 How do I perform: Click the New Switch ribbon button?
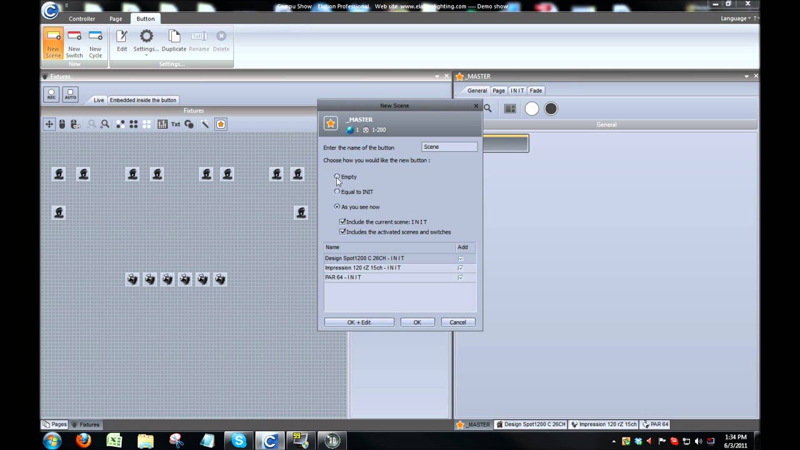74,44
